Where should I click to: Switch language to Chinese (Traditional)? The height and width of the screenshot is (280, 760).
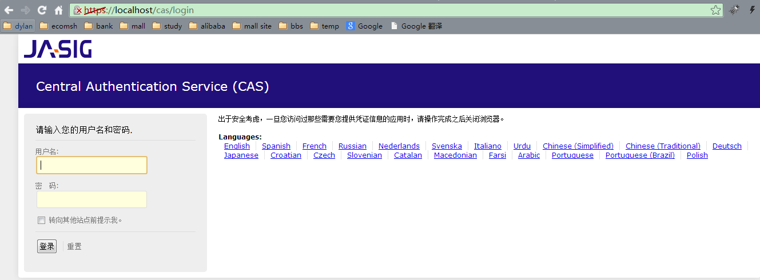[x=663, y=146]
